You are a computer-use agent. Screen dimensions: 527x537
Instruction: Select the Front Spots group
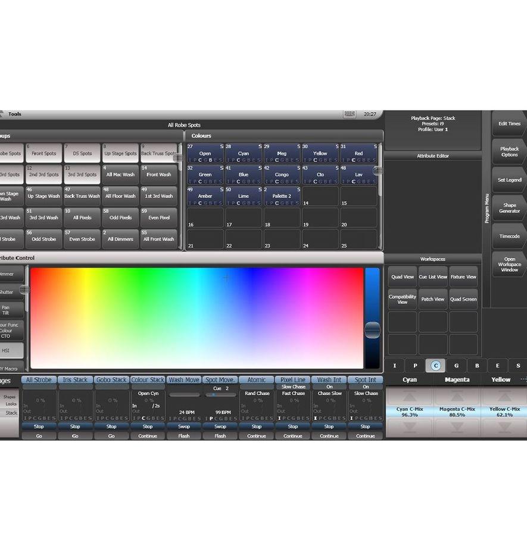point(43,153)
